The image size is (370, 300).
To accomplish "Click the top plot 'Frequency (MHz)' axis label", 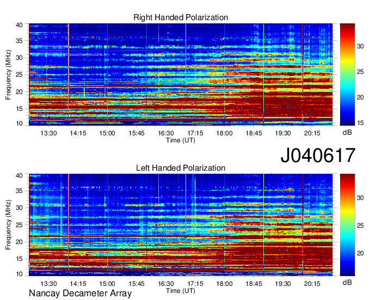I will pos(8,74).
